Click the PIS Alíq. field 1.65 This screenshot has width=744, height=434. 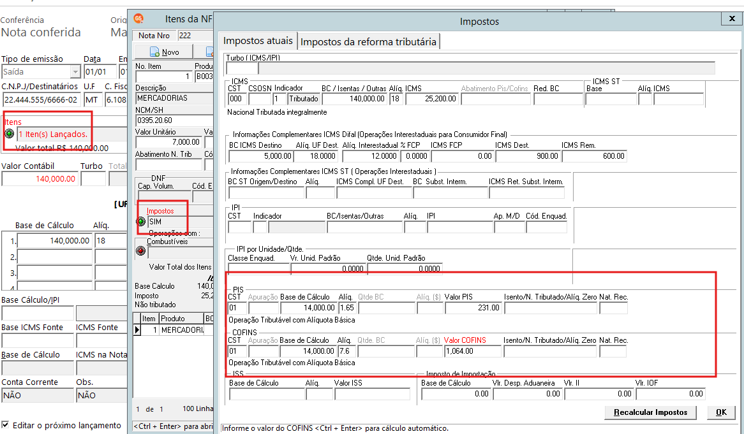(x=347, y=308)
